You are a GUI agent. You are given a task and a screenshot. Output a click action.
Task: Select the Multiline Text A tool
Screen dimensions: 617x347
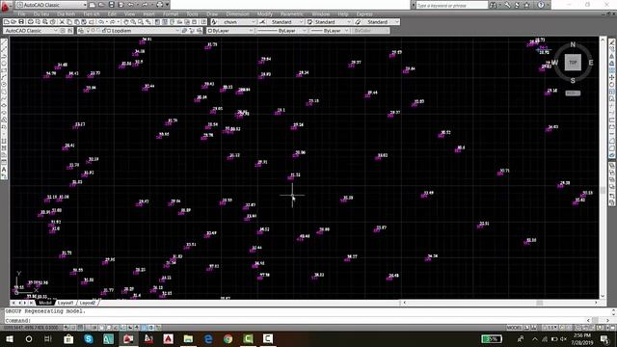[4, 170]
